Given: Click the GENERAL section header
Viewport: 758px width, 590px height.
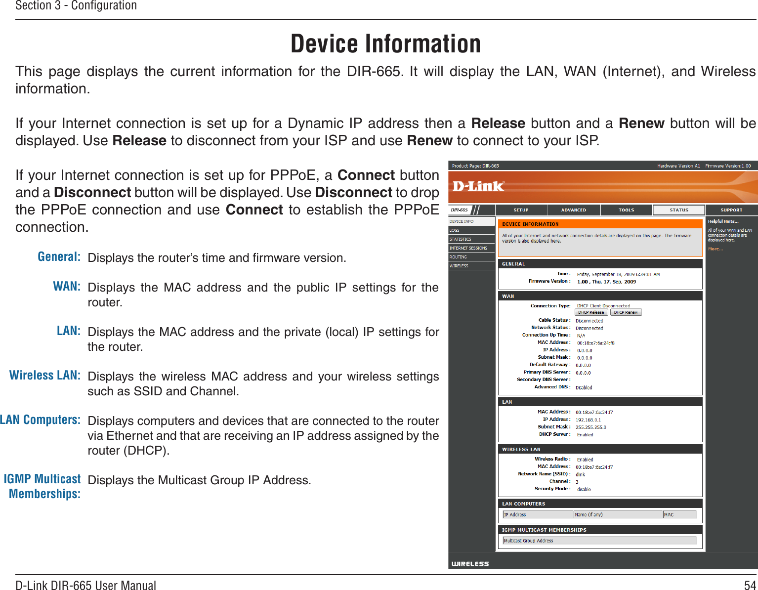Looking at the screenshot, I should 600,264.
